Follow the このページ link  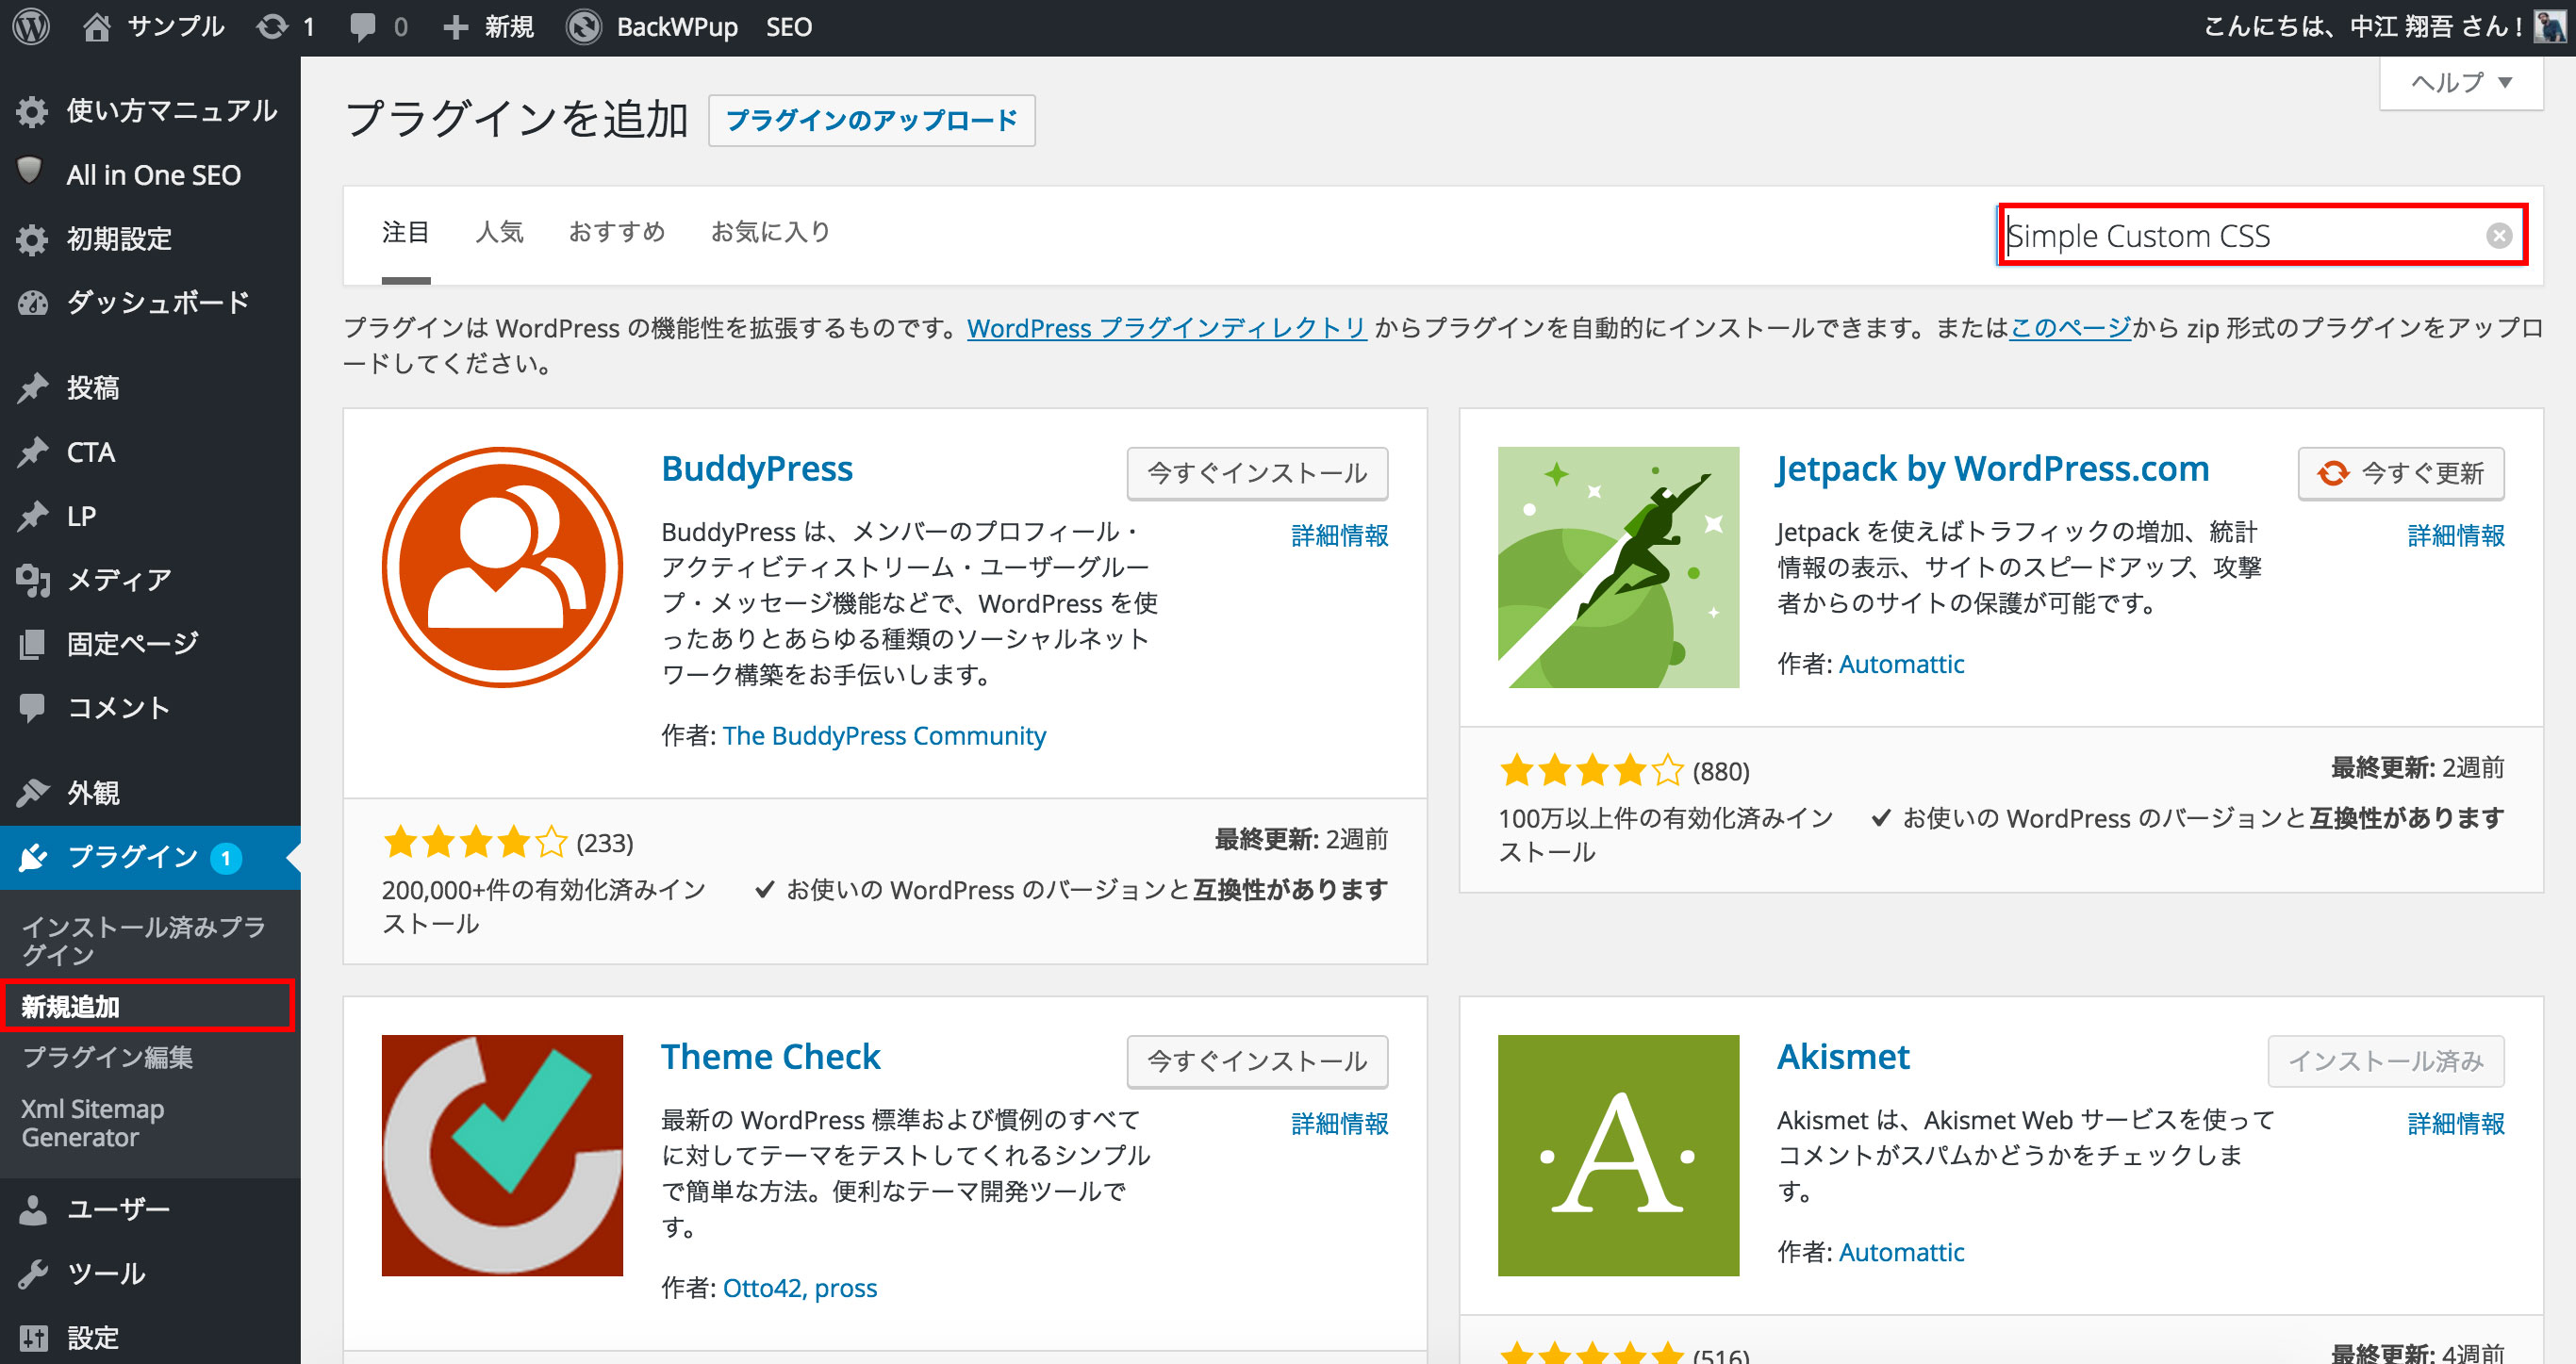(2069, 328)
